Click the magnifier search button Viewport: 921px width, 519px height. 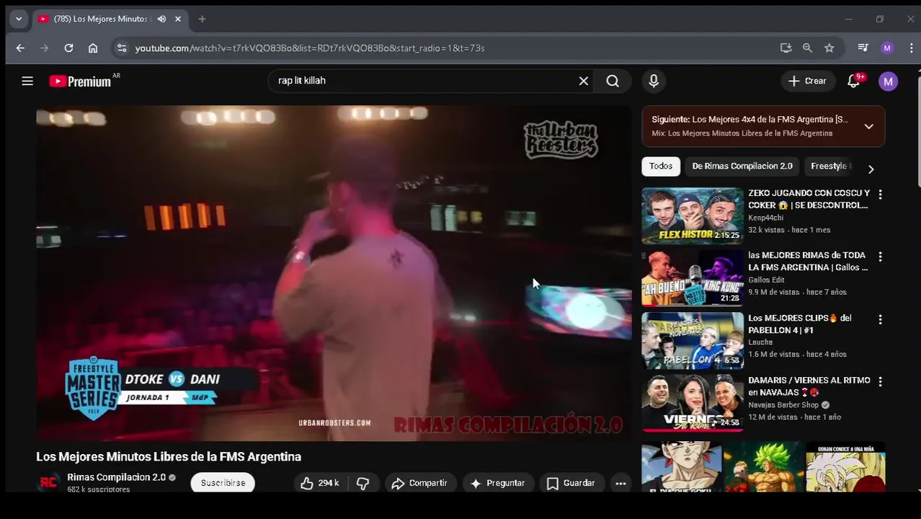(x=613, y=81)
